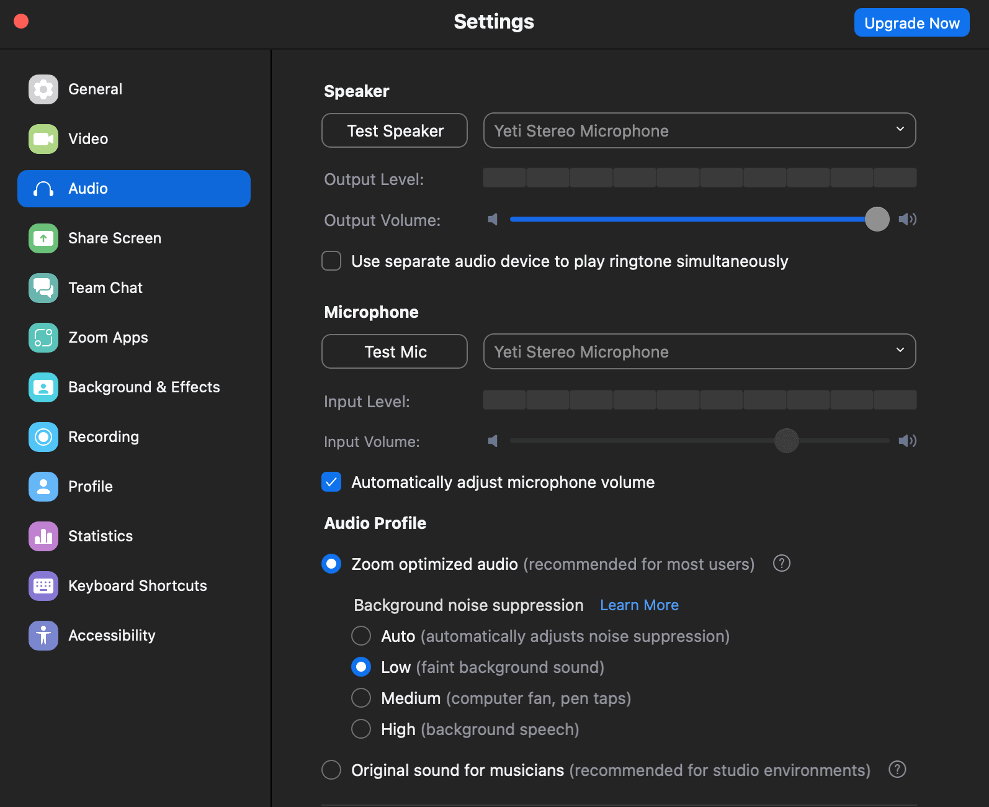
Task: Select Low noise suppression
Action: pyautogui.click(x=361, y=667)
